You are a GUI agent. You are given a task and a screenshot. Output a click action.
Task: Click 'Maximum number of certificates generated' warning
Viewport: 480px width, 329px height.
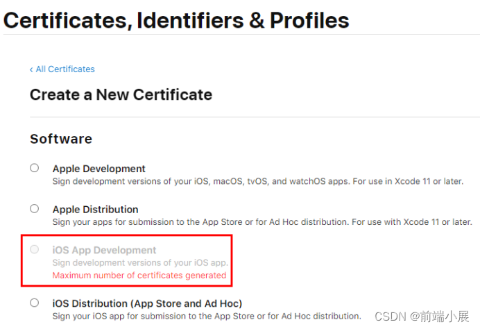tap(139, 276)
